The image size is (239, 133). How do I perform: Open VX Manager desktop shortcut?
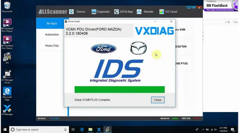pos(7,110)
